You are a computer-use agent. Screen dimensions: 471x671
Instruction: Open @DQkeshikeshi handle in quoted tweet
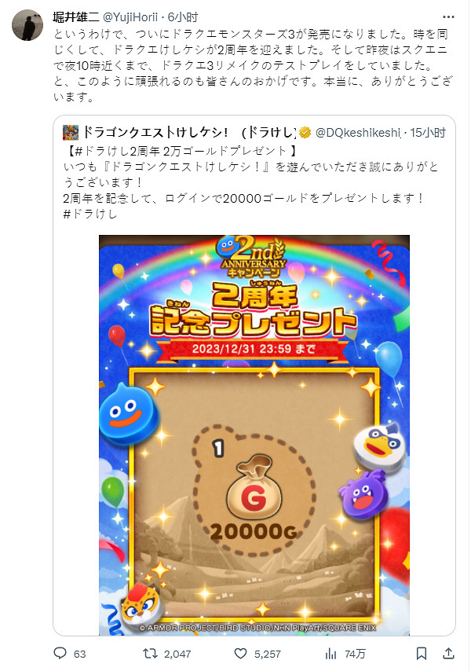[358, 133]
